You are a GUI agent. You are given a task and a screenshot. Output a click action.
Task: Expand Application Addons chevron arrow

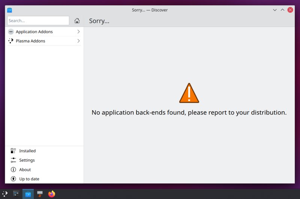[x=78, y=32]
